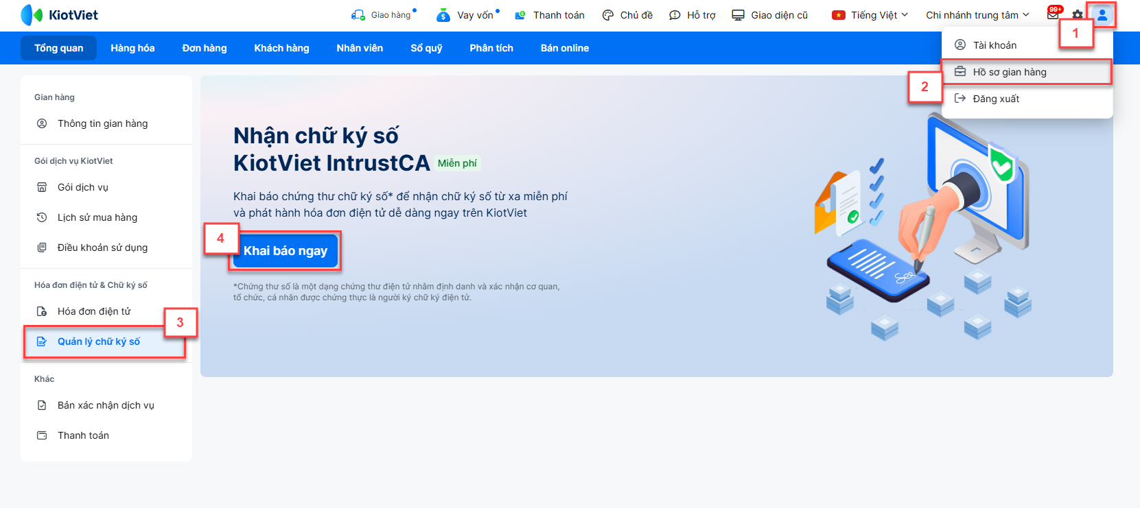
Task: Open Lịch sử mua hàng in sidebar
Action: (106, 217)
